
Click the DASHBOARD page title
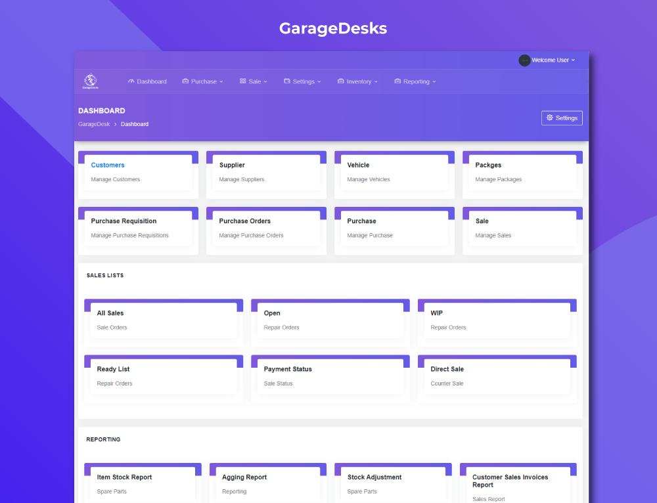pyautogui.click(x=102, y=110)
